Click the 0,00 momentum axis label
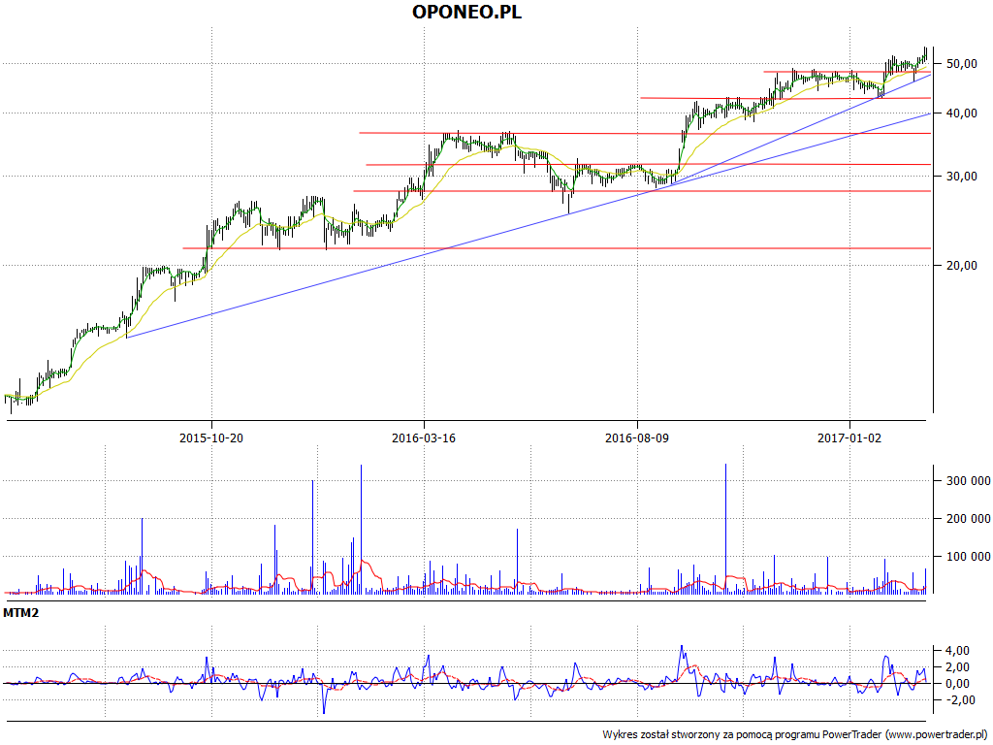Viewport: 993px width, 745px height. 956,684
